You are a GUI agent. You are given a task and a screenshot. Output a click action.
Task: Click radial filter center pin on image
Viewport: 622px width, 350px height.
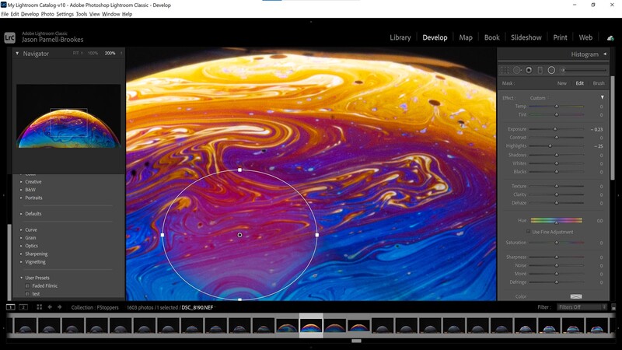[239, 235]
